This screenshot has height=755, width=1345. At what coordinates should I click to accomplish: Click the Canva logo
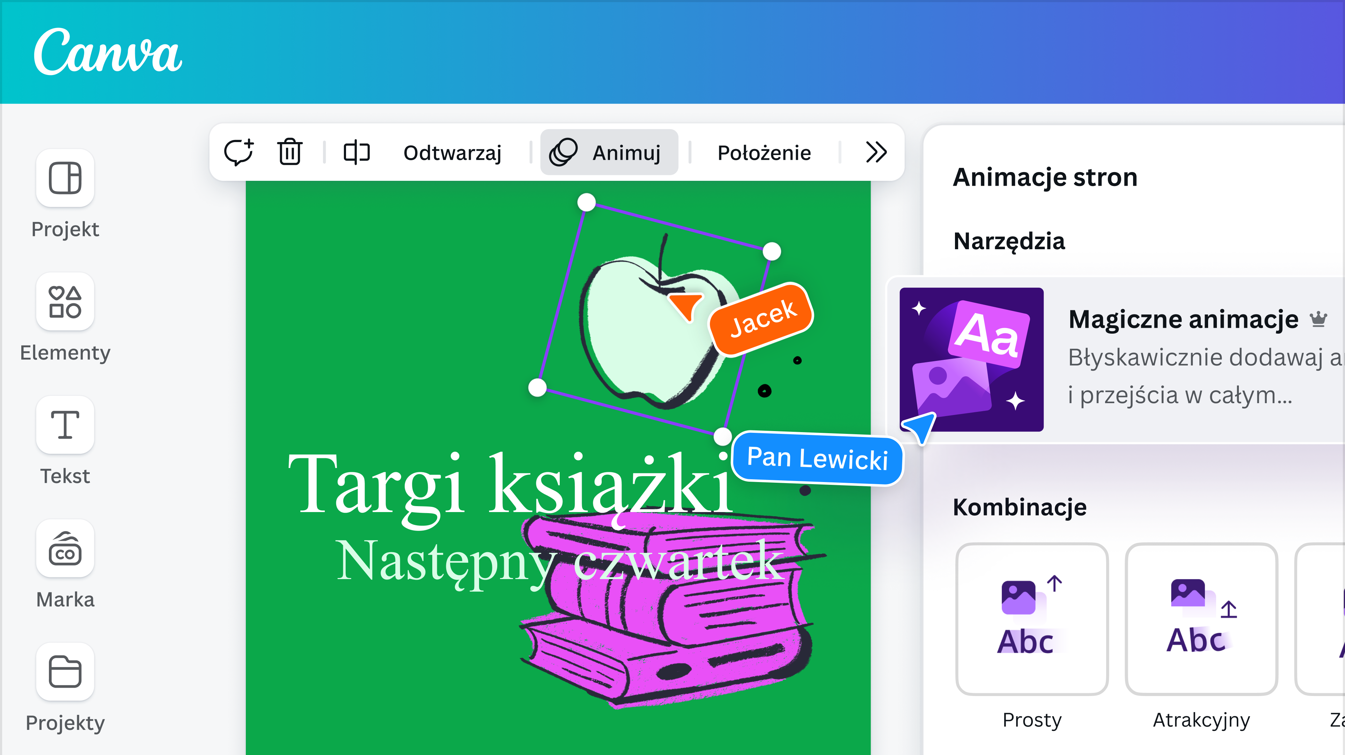coord(108,53)
